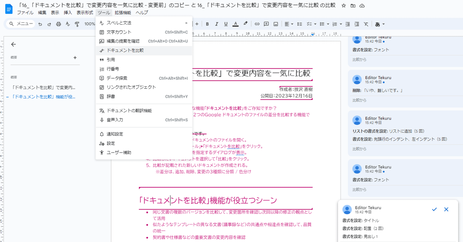Toggle bold formatting
Viewport: 463px width, 242px height.
point(207,24)
